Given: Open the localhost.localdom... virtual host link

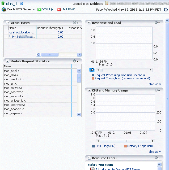Looking at the screenshot, I should tap(22, 32).
